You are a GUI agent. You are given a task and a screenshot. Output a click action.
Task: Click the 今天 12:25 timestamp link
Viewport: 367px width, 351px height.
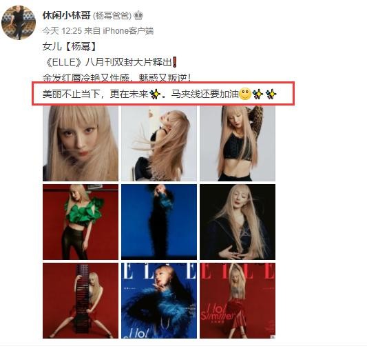pyautogui.click(x=62, y=31)
